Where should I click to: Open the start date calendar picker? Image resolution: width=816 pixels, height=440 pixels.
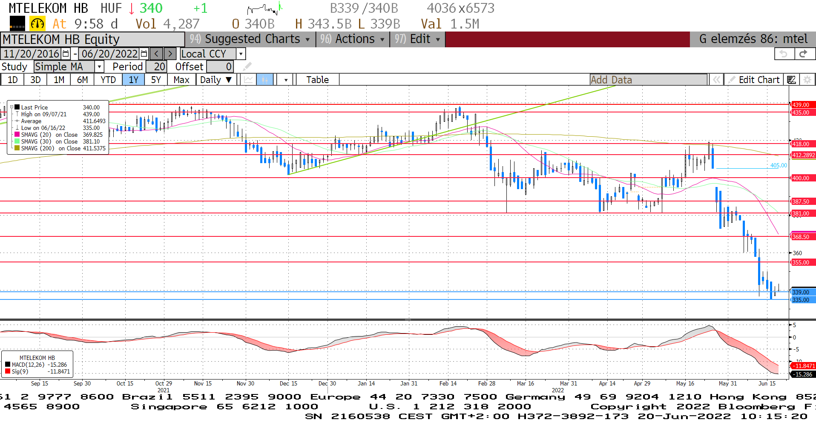pos(66,54)
